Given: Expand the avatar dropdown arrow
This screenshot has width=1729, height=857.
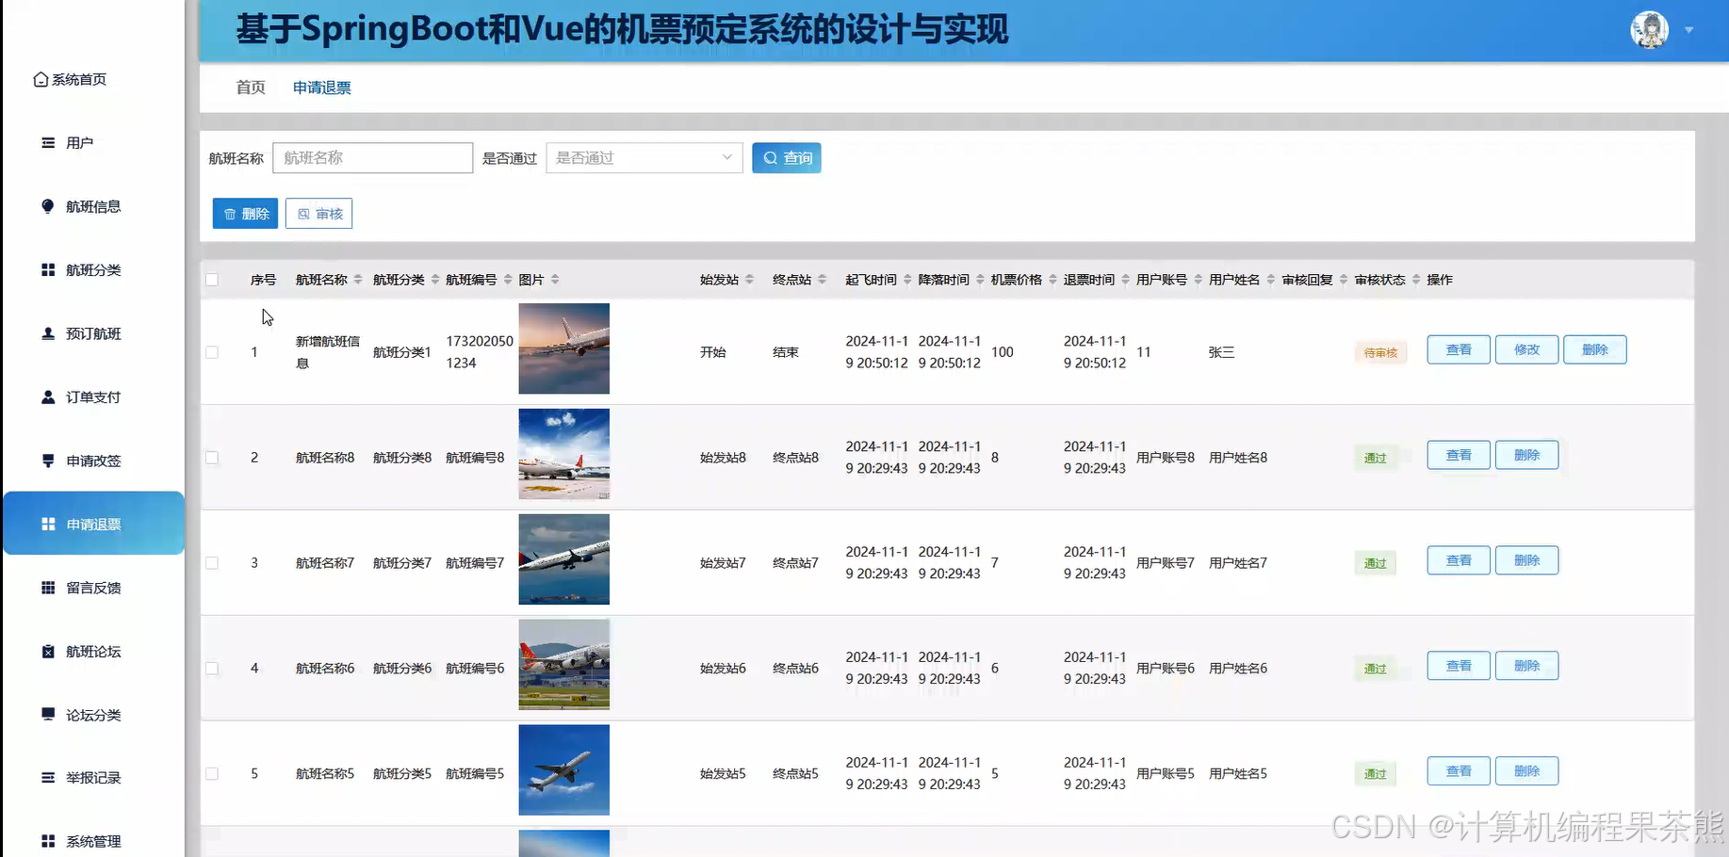Looking at the screenshot, I should point(1689,30).
